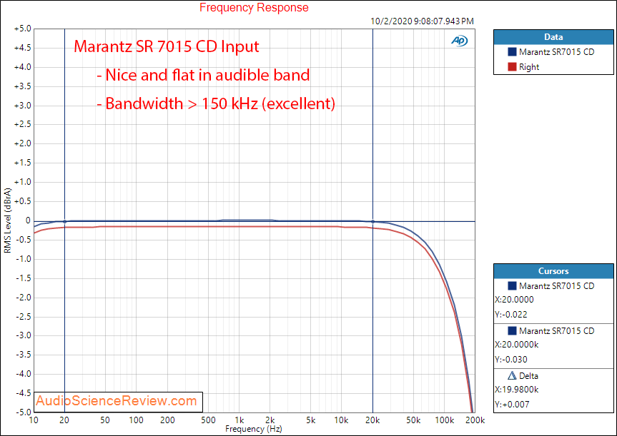Click the Frequency Response chart title
617x436 pixels.
[254, 8]
